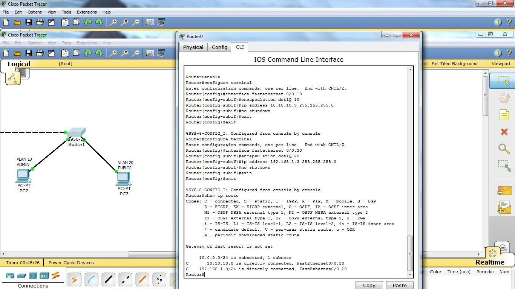Click New file icon in back window toolbar
The image size is (515, 289).
[x=6, y=23]
